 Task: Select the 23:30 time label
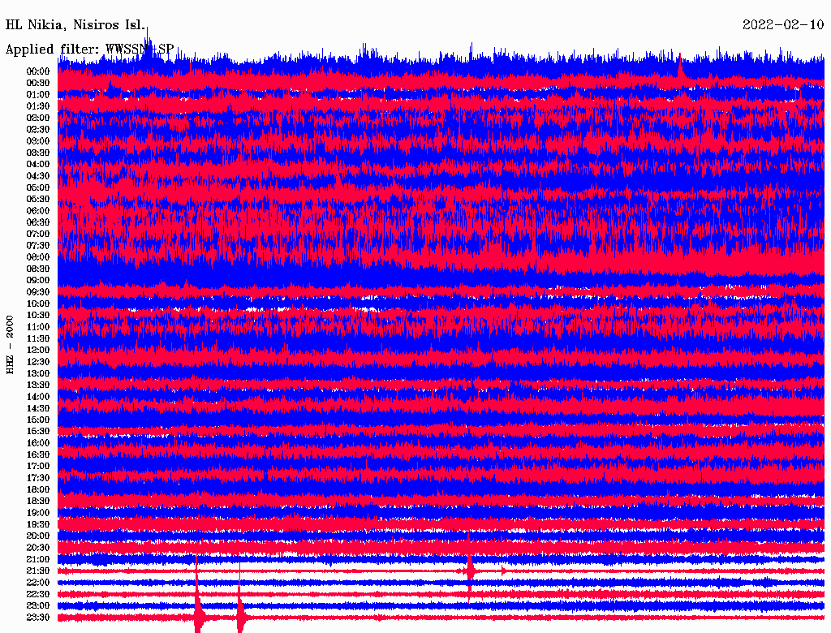[38, 618]
